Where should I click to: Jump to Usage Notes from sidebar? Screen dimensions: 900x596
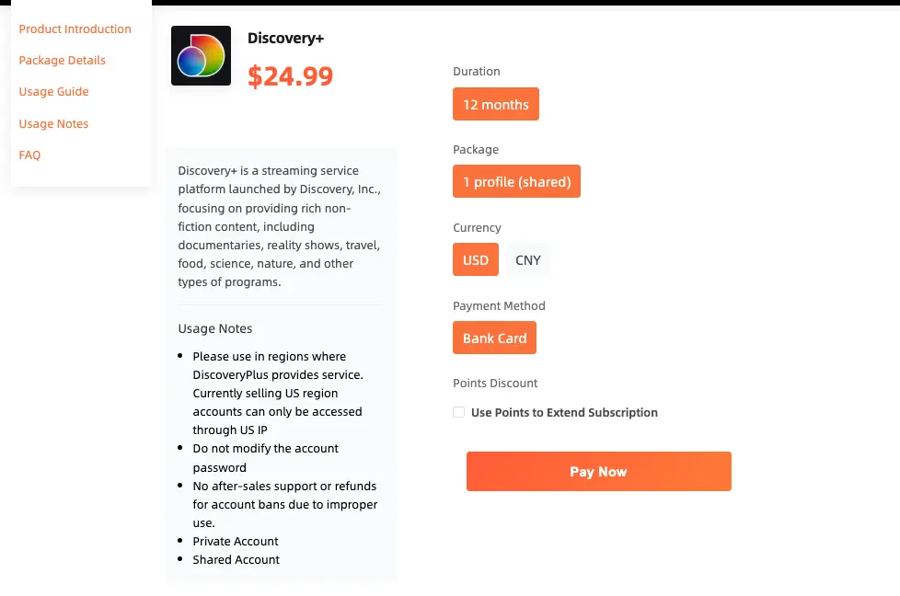(53, 123)
